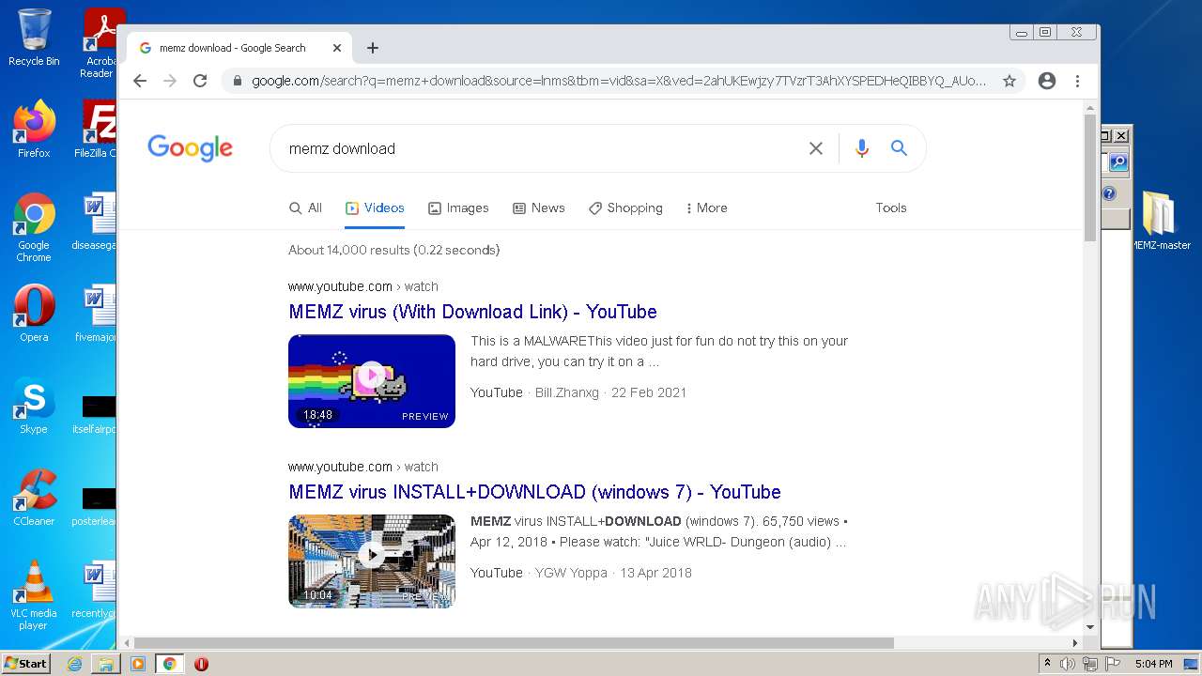Open Chrome's three-dot menu
This screenshot has height=676, width=1202.
[1077, 81]
